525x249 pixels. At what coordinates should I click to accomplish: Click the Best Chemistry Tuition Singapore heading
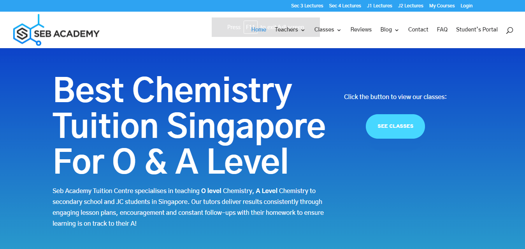click(x=189, y=125)
